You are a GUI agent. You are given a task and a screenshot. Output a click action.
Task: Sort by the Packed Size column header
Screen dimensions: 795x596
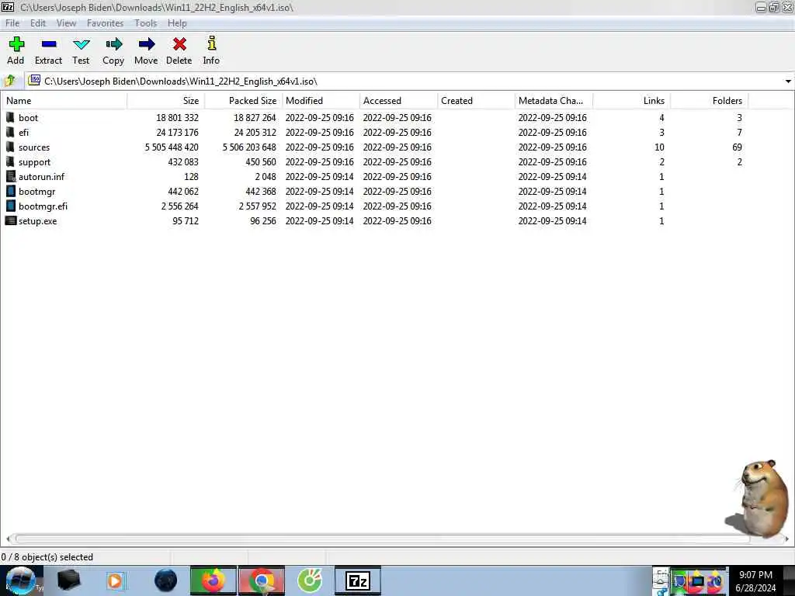[243, 100]
